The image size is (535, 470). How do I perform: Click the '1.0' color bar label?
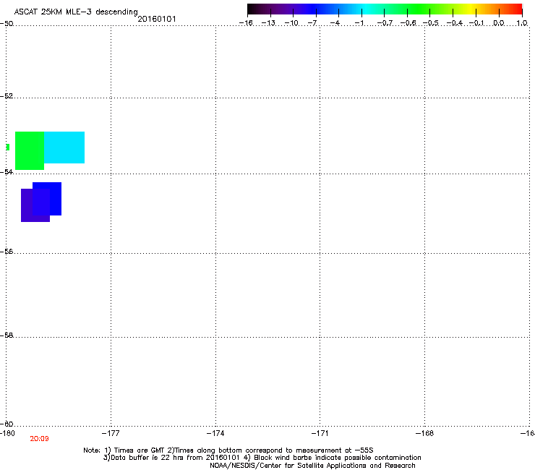522,23
